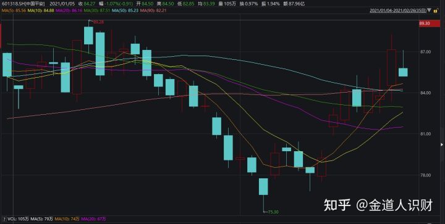The width and height of the screenshot is (445, 224).
Task: Click the question mark icon beside VOL
Action: pyautogui.click(x=4, y=219)
